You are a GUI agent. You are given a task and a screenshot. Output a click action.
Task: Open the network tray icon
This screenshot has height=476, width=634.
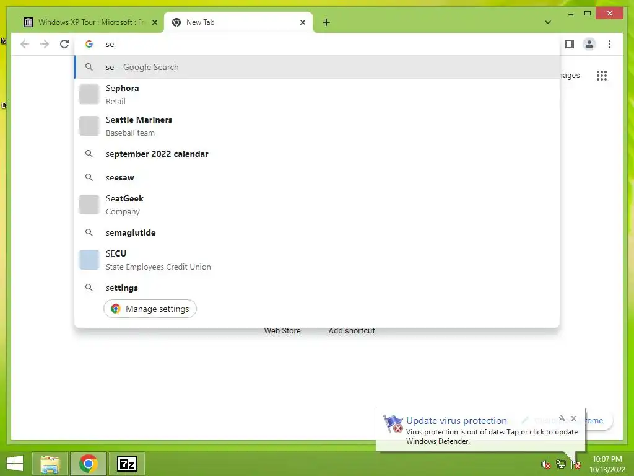(561, 464)
